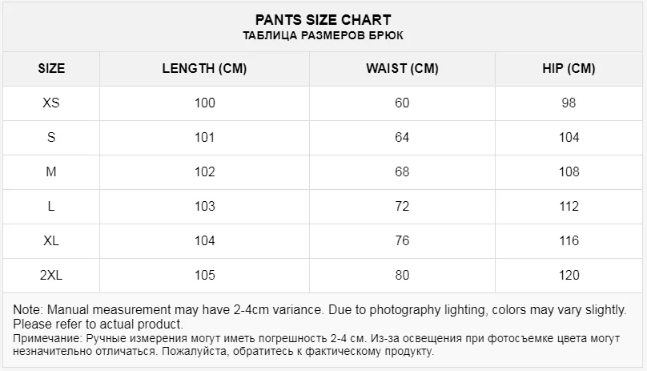Select the length value 100 cell
Image resolution: width=647 pixels, height=371 pixels.
coord(204,103)
